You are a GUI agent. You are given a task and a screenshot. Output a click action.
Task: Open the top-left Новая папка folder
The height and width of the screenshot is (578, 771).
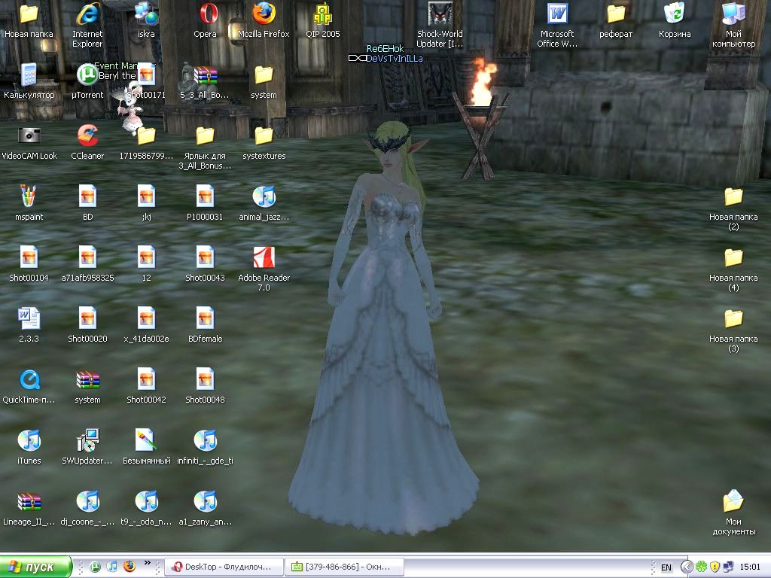(x=29, y=15)
